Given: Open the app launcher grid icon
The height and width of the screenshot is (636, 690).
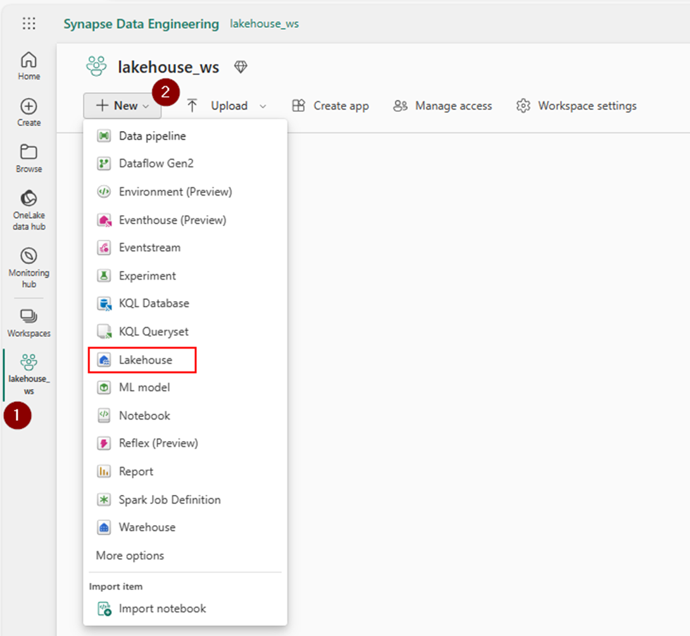Looking at the screenshot, I should pos(29,23).
